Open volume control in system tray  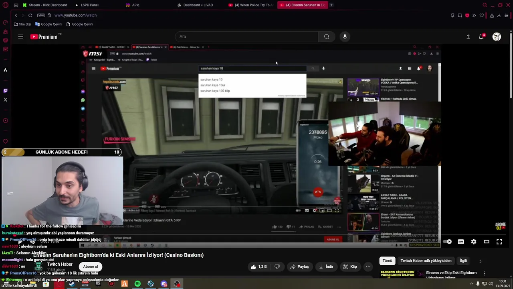tap(491, 284)
